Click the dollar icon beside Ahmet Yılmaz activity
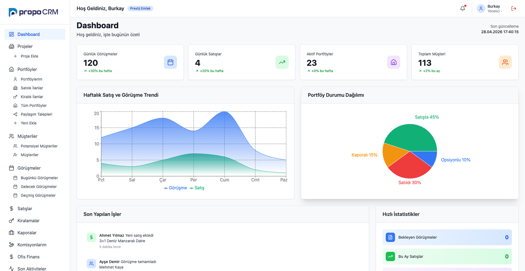Screen dimensions: 525x271 point(91,237)
